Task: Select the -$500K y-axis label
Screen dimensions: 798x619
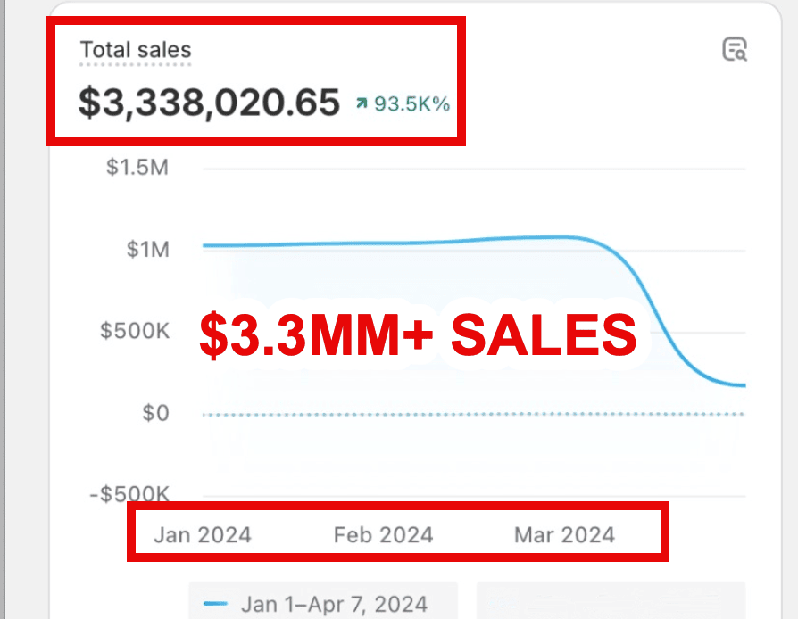Action: [x=128, y=495]
